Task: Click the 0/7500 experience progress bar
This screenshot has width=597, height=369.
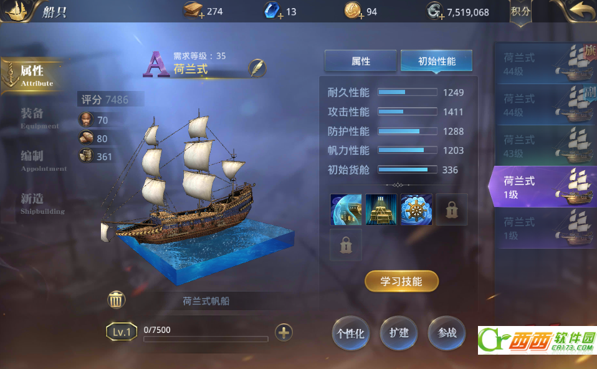Action: coord(206,338)
